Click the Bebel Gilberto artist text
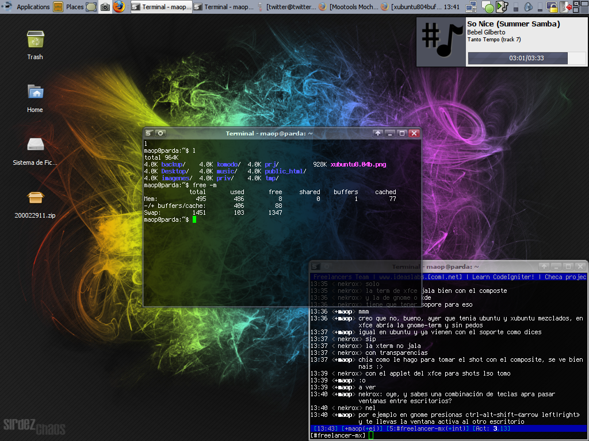Image resolution: width=589 pixels, height=441 pixels. click(486, 32)
